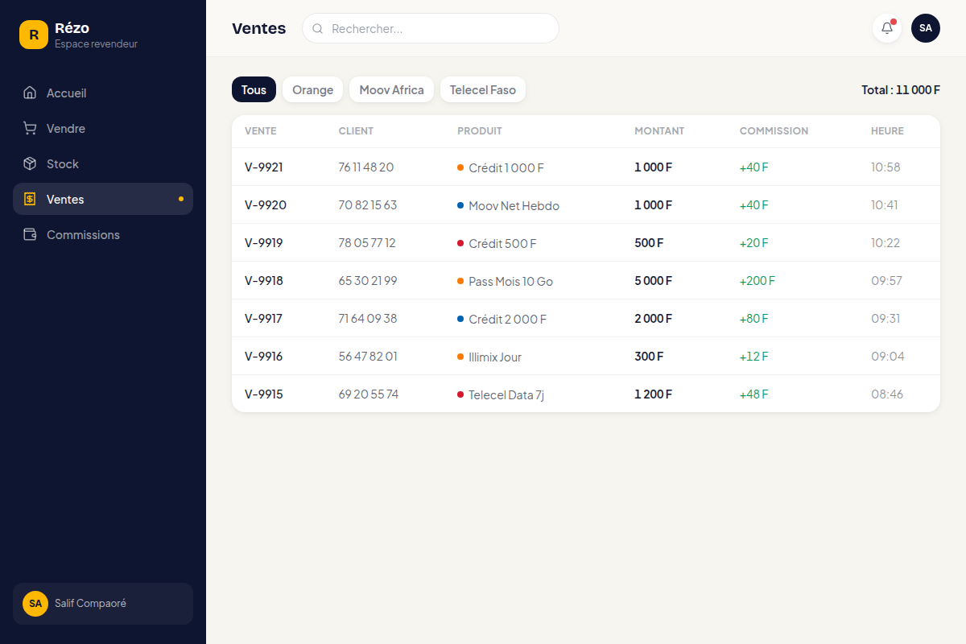Select sale V-9915
The height and width of the screenshot is (644, 966).
click(586, 394)
